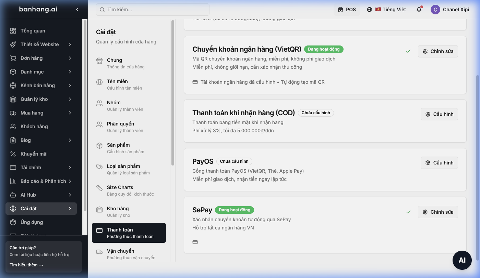
Task: Expand the Danh mục submenu chevron
Action: [x=70, y=72]
